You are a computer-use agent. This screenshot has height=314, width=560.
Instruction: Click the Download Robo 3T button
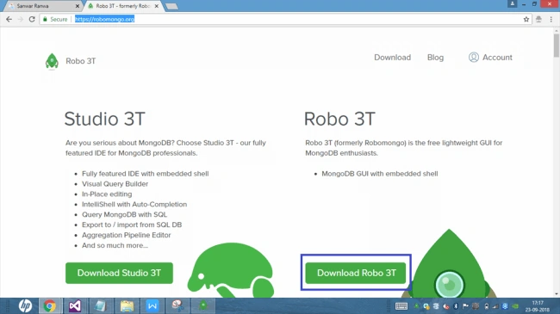coord(356,273)
